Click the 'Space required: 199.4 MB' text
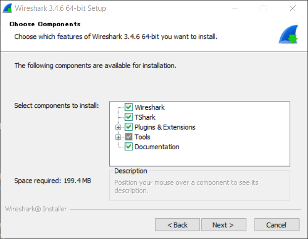The width and height of the screenshot is (308, 239). [x=52, y=181]
